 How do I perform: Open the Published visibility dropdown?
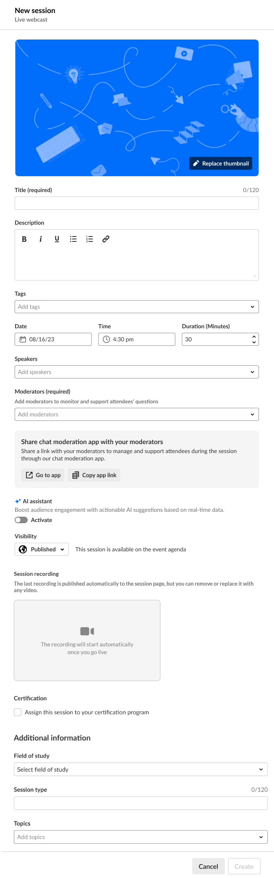(x=42, y=549)
